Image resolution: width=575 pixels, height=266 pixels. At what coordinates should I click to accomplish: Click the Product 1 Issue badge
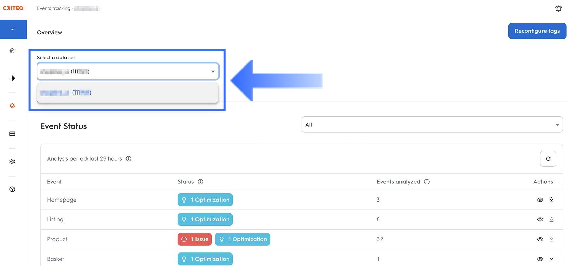(195, 239)
